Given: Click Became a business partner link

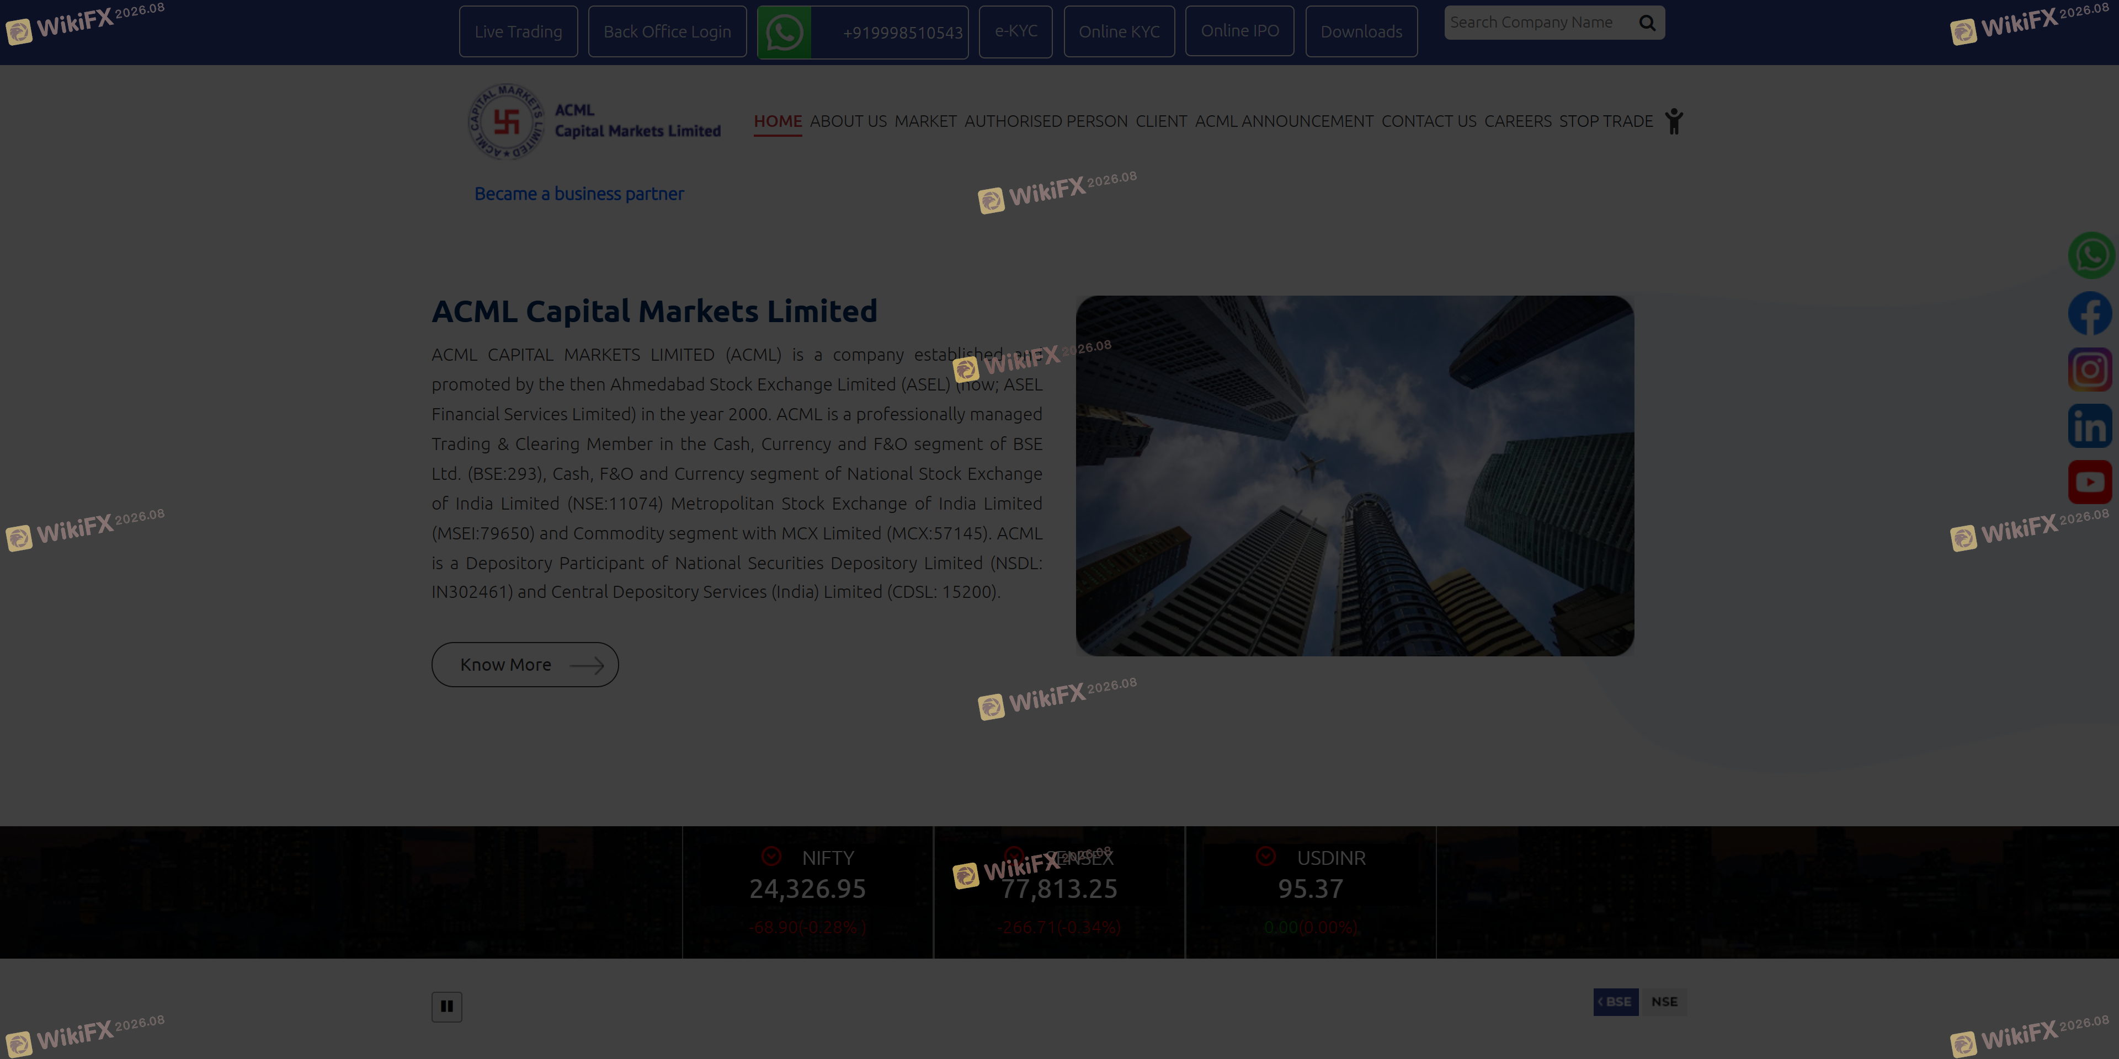Looking at the screenshot, I should point(579,193).
